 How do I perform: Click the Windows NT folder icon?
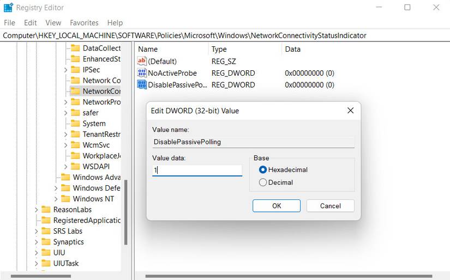point(65,198)
